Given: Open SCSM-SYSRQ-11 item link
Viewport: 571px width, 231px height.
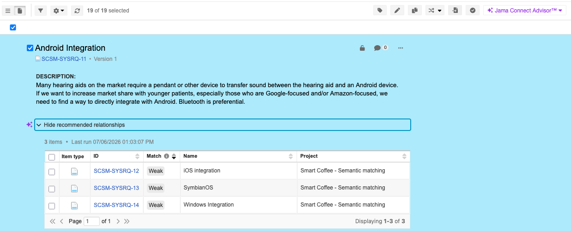Looking at the screenshot, I should 64,59.
